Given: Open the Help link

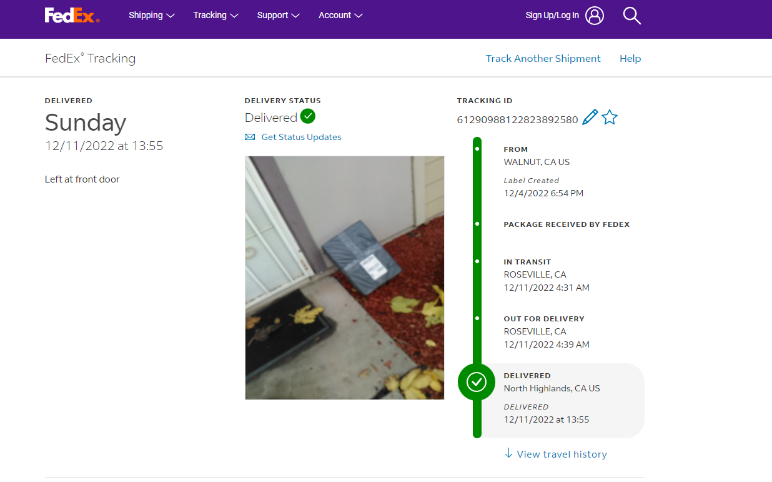Looking at the screenshot, I should (630, 58).
